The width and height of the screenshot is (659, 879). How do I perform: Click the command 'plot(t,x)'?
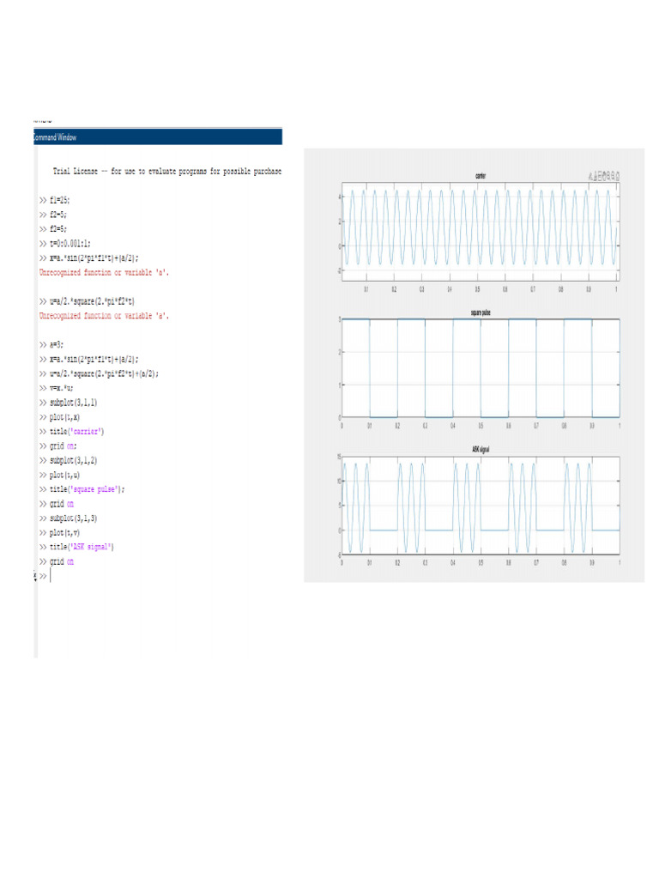pyautogui.click(x=64, y=417)
